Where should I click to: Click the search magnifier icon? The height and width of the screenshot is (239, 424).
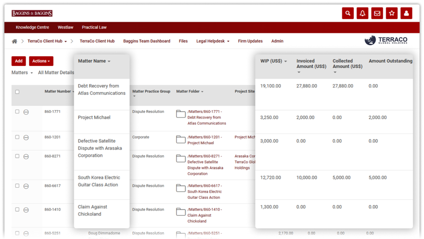[x=347, y=13]
